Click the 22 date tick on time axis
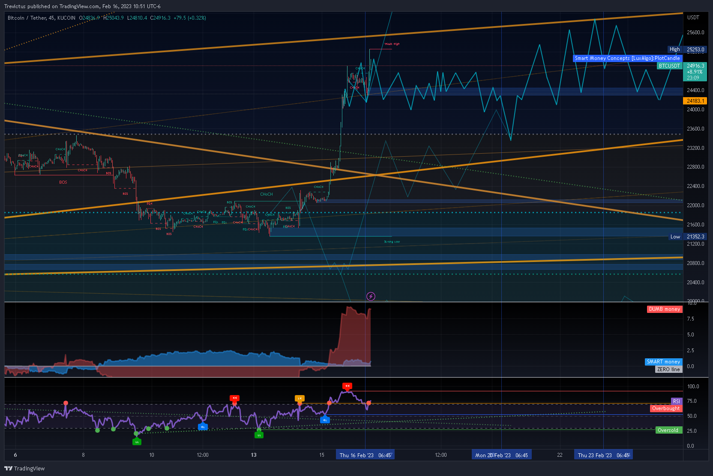This screenshot has width=713, height=476. click(560, 455)
